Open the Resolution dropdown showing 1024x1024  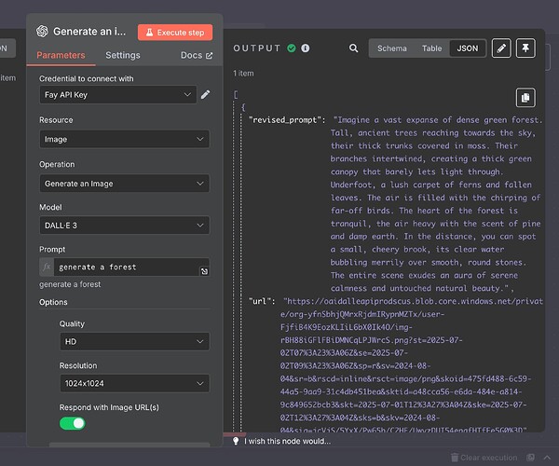pos(134,383)
